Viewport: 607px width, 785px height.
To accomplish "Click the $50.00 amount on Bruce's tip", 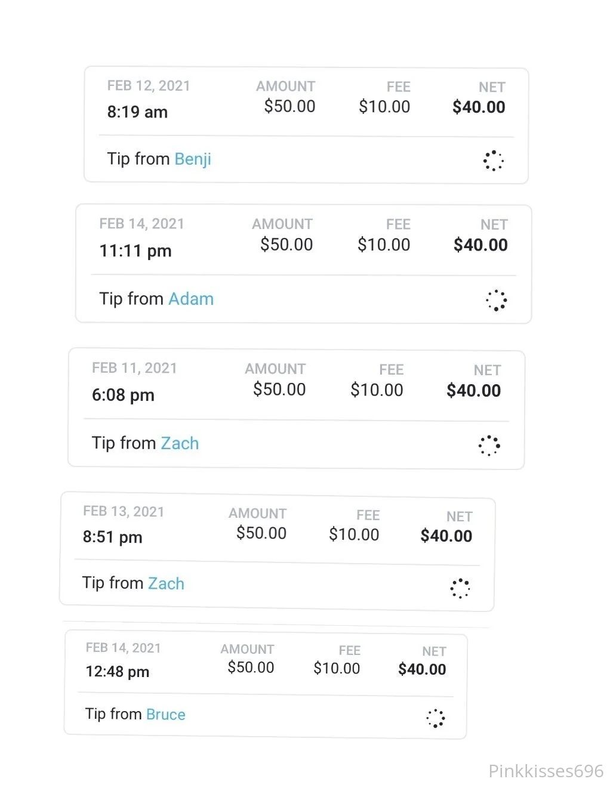I will (251, 667).
